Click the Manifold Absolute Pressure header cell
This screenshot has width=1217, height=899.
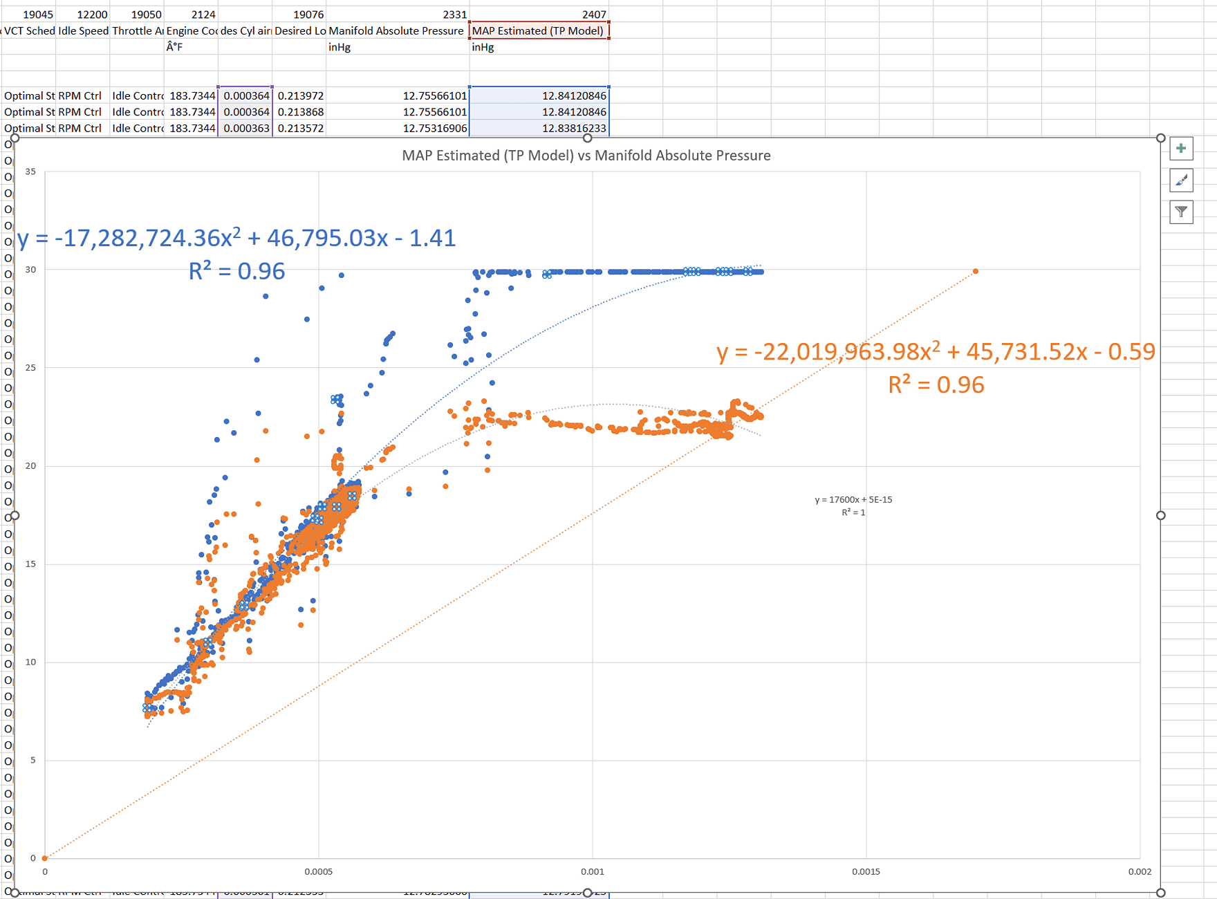398,30
